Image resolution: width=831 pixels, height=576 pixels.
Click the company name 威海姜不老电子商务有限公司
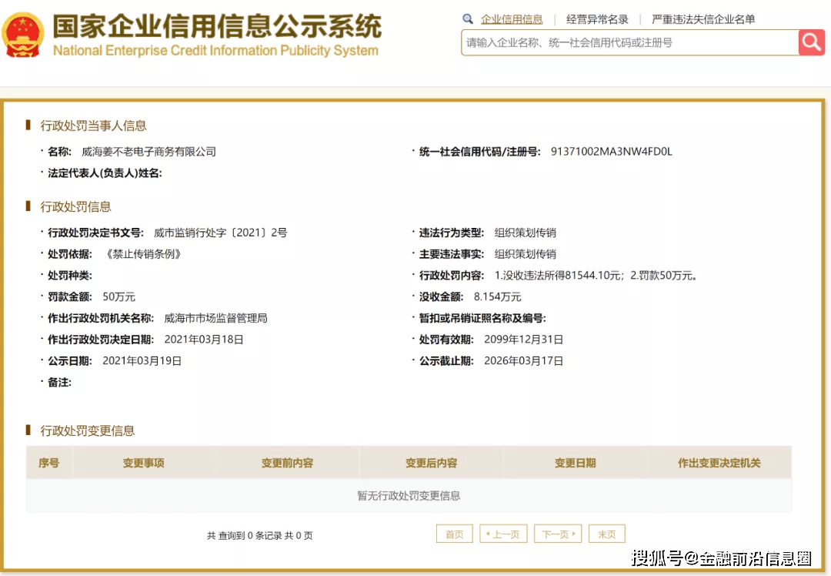point(149,152)
